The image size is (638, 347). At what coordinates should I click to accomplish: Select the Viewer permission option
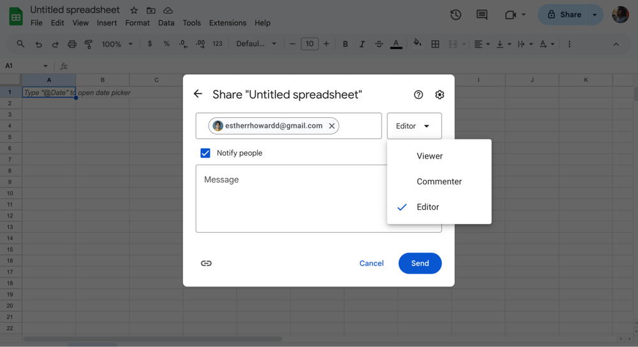point(429,156)
